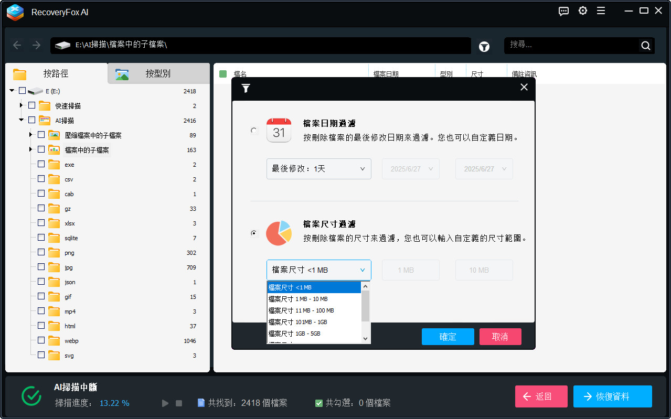Click the 確定 confirm button

pos(448,337)
